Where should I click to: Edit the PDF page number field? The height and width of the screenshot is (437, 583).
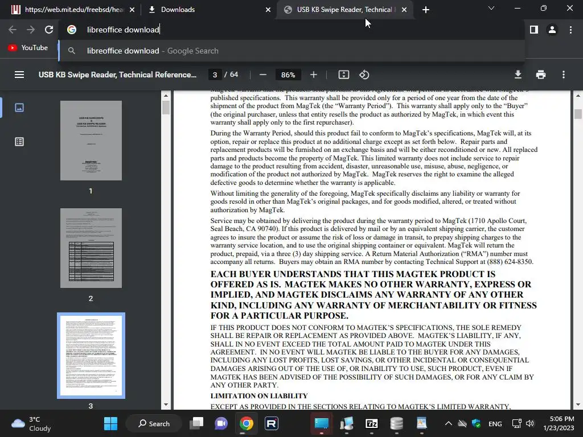pyautogui.click(x=215, y=75)
